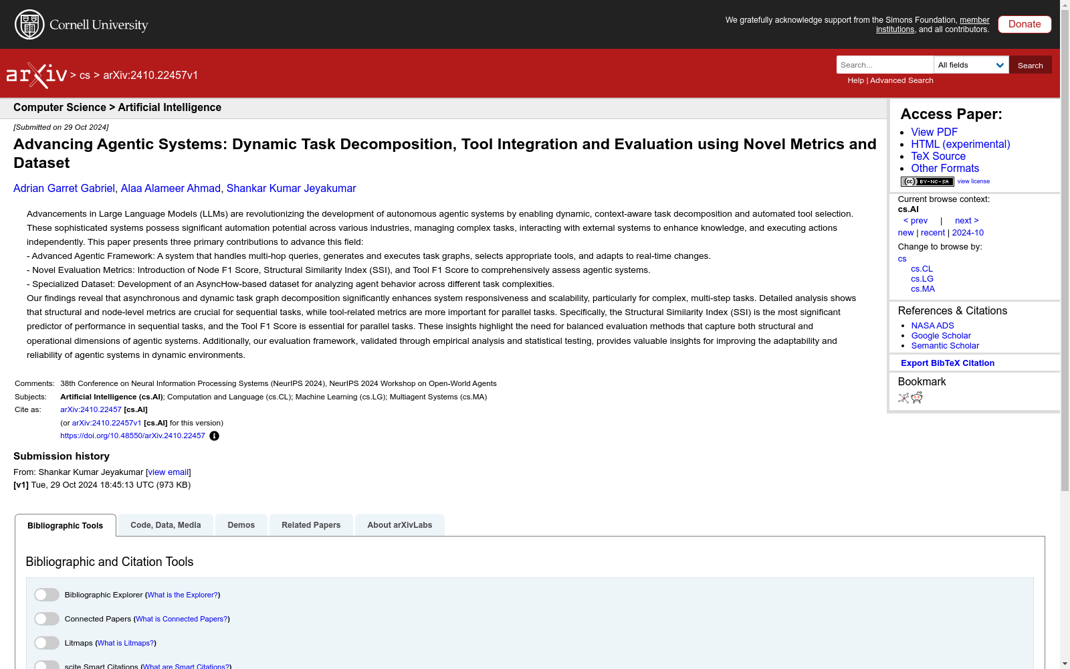Bookmark with Reddit icon
Viewport: 1070px width, 669px height.
[917, 398]
